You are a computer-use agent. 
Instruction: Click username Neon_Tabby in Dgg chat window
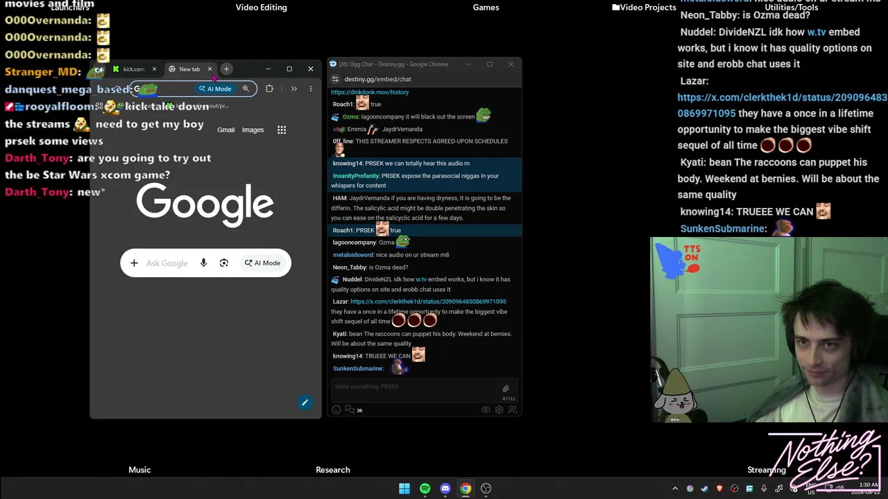pos(349,268)
